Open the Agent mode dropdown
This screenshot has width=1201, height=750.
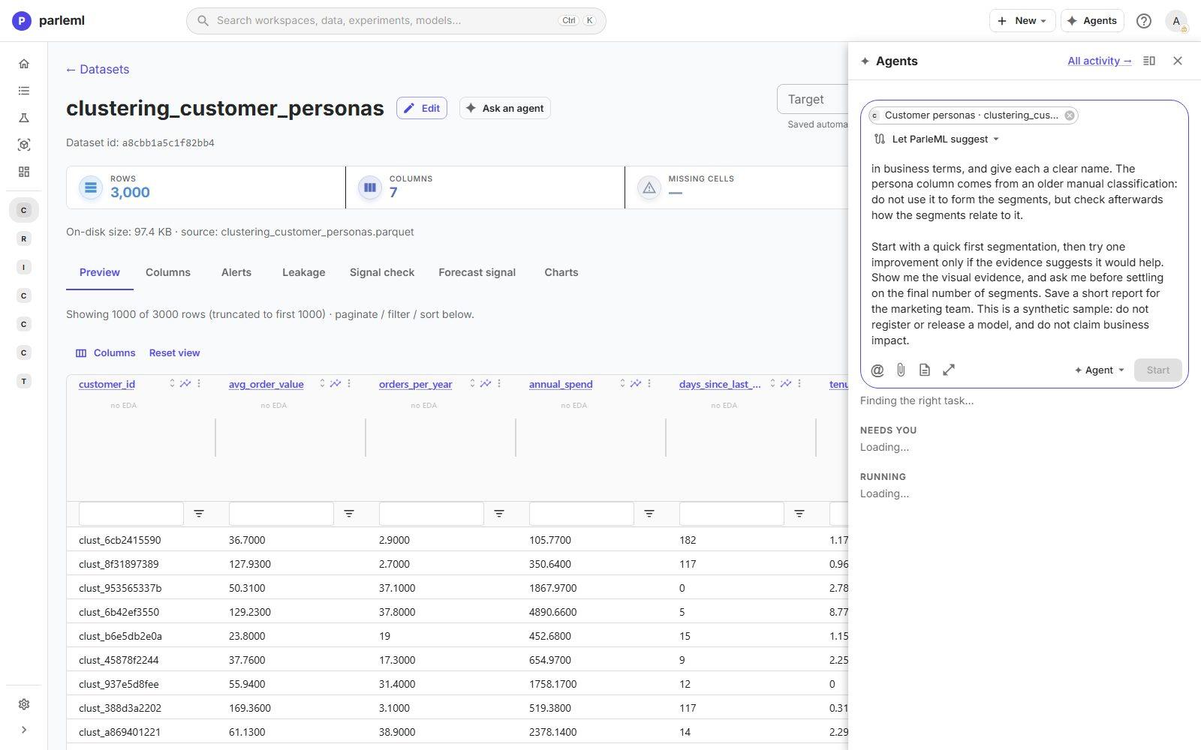point(1099,370)
